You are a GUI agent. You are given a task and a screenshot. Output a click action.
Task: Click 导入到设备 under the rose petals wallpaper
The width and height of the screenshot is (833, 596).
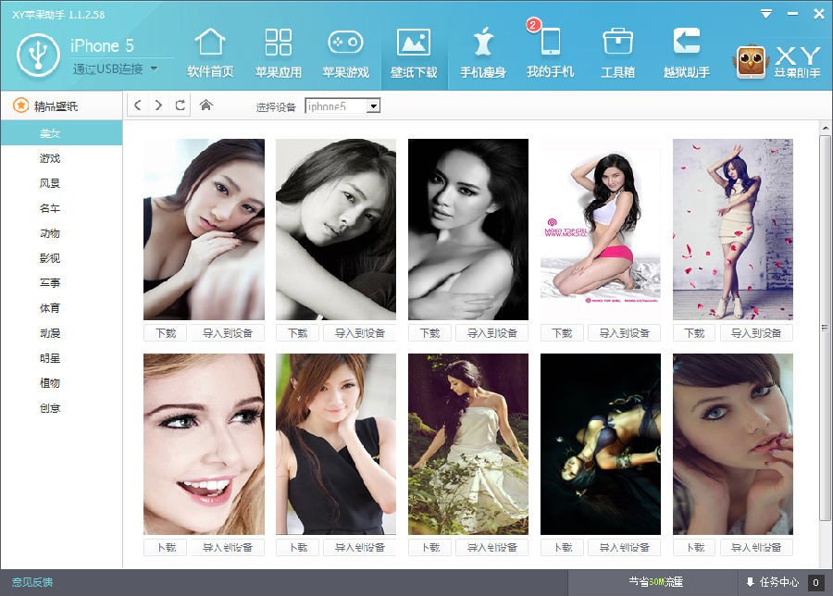[756, 333]
